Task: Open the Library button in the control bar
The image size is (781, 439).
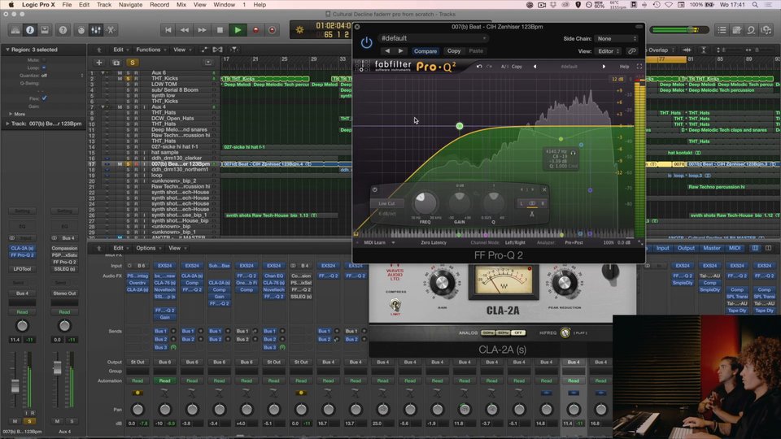Action: click(x=15, y=30)
